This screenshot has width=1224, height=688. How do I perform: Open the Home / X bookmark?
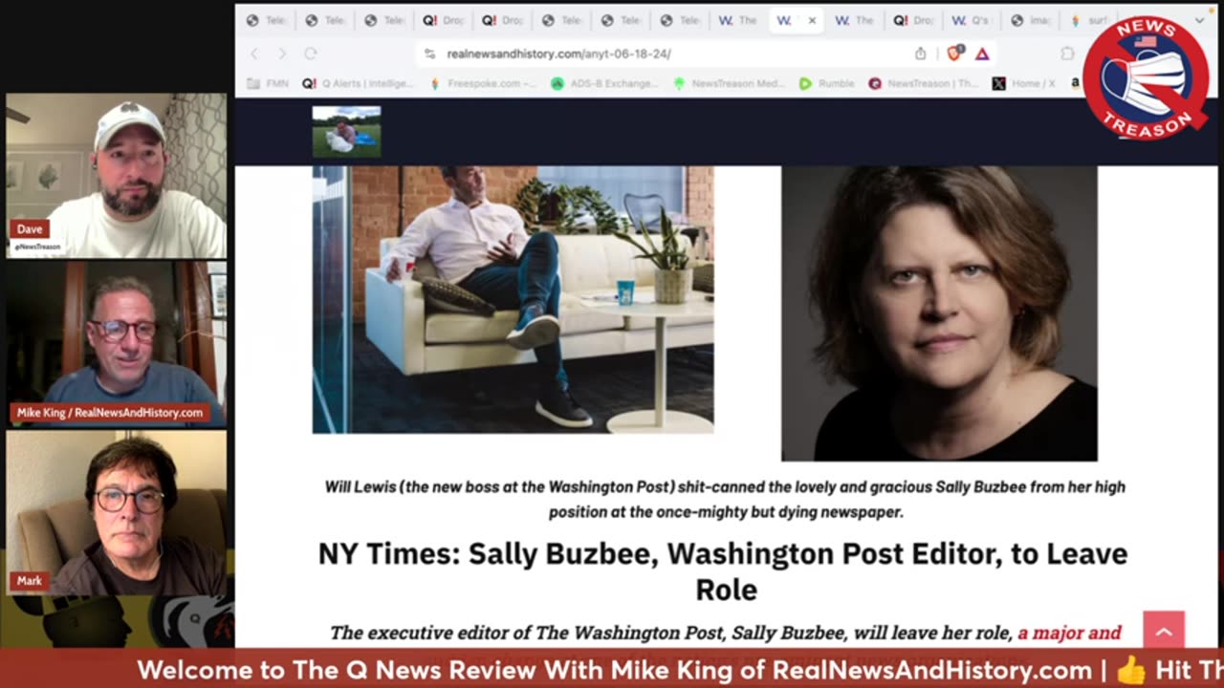click(x=1023, y=84)
